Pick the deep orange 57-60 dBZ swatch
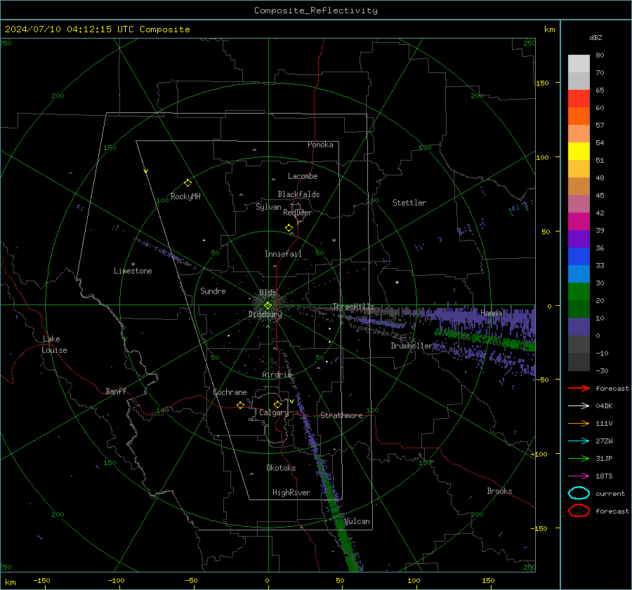Image resolution: width=632 pixels, height=590 pixels. [579, 116]
